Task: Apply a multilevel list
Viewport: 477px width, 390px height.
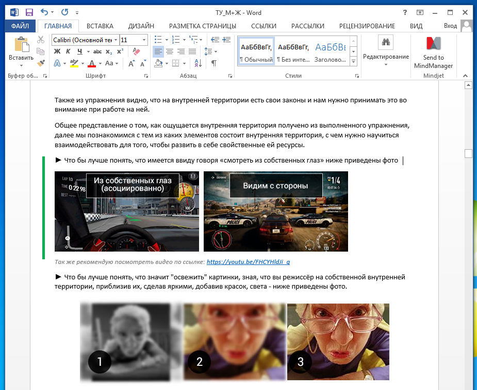Action: pos(193,40)
